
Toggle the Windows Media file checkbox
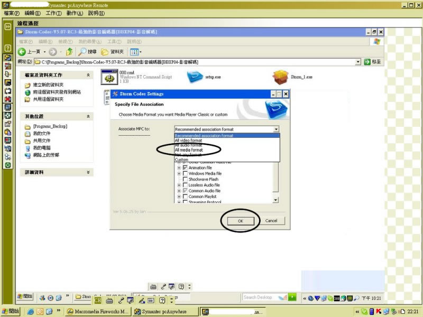click(x=185, y=174)
